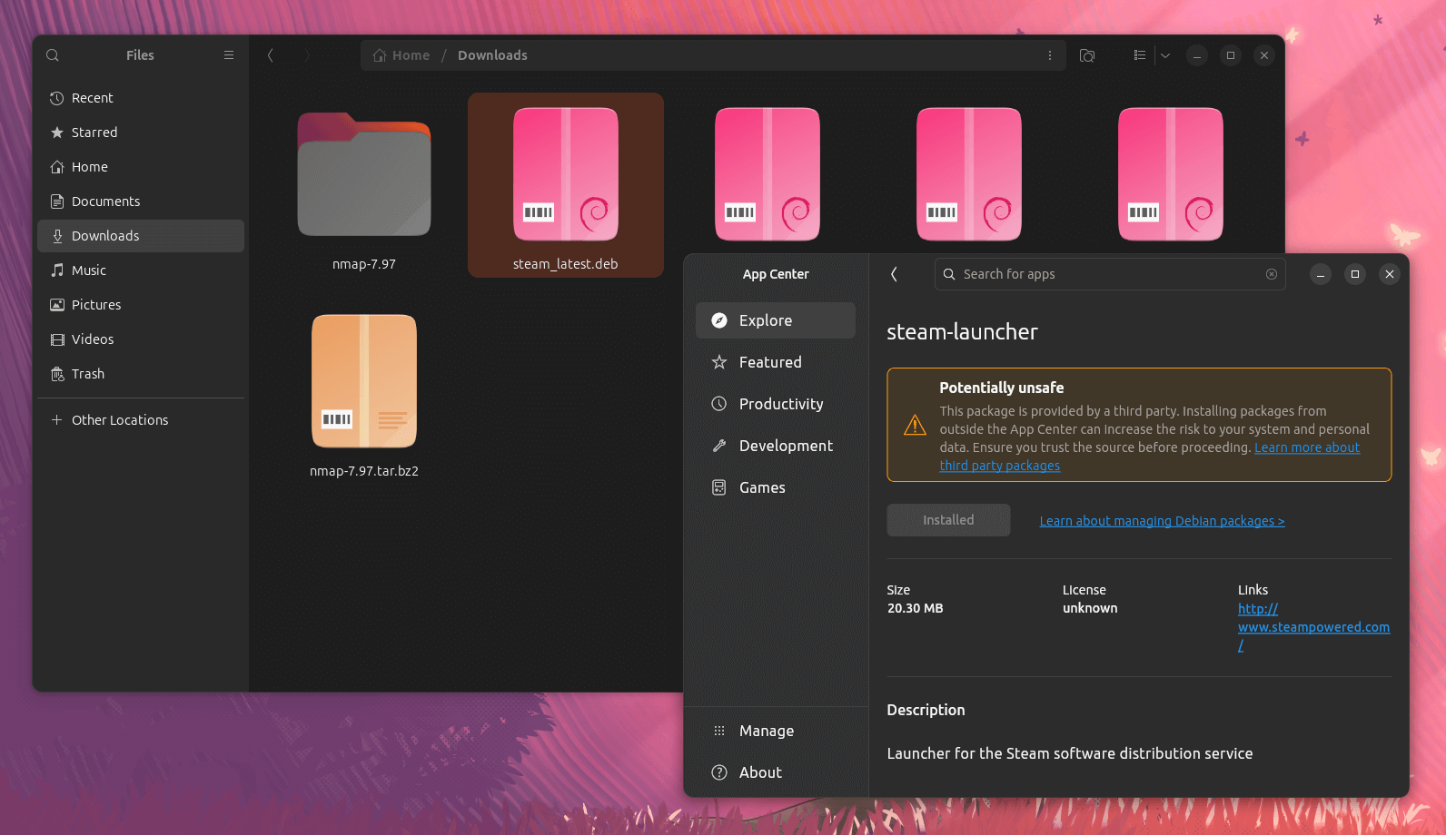The image size is (1446, 835).
Task: Select the steam_latest.deb package icon
Action: (x=566, y=174)
